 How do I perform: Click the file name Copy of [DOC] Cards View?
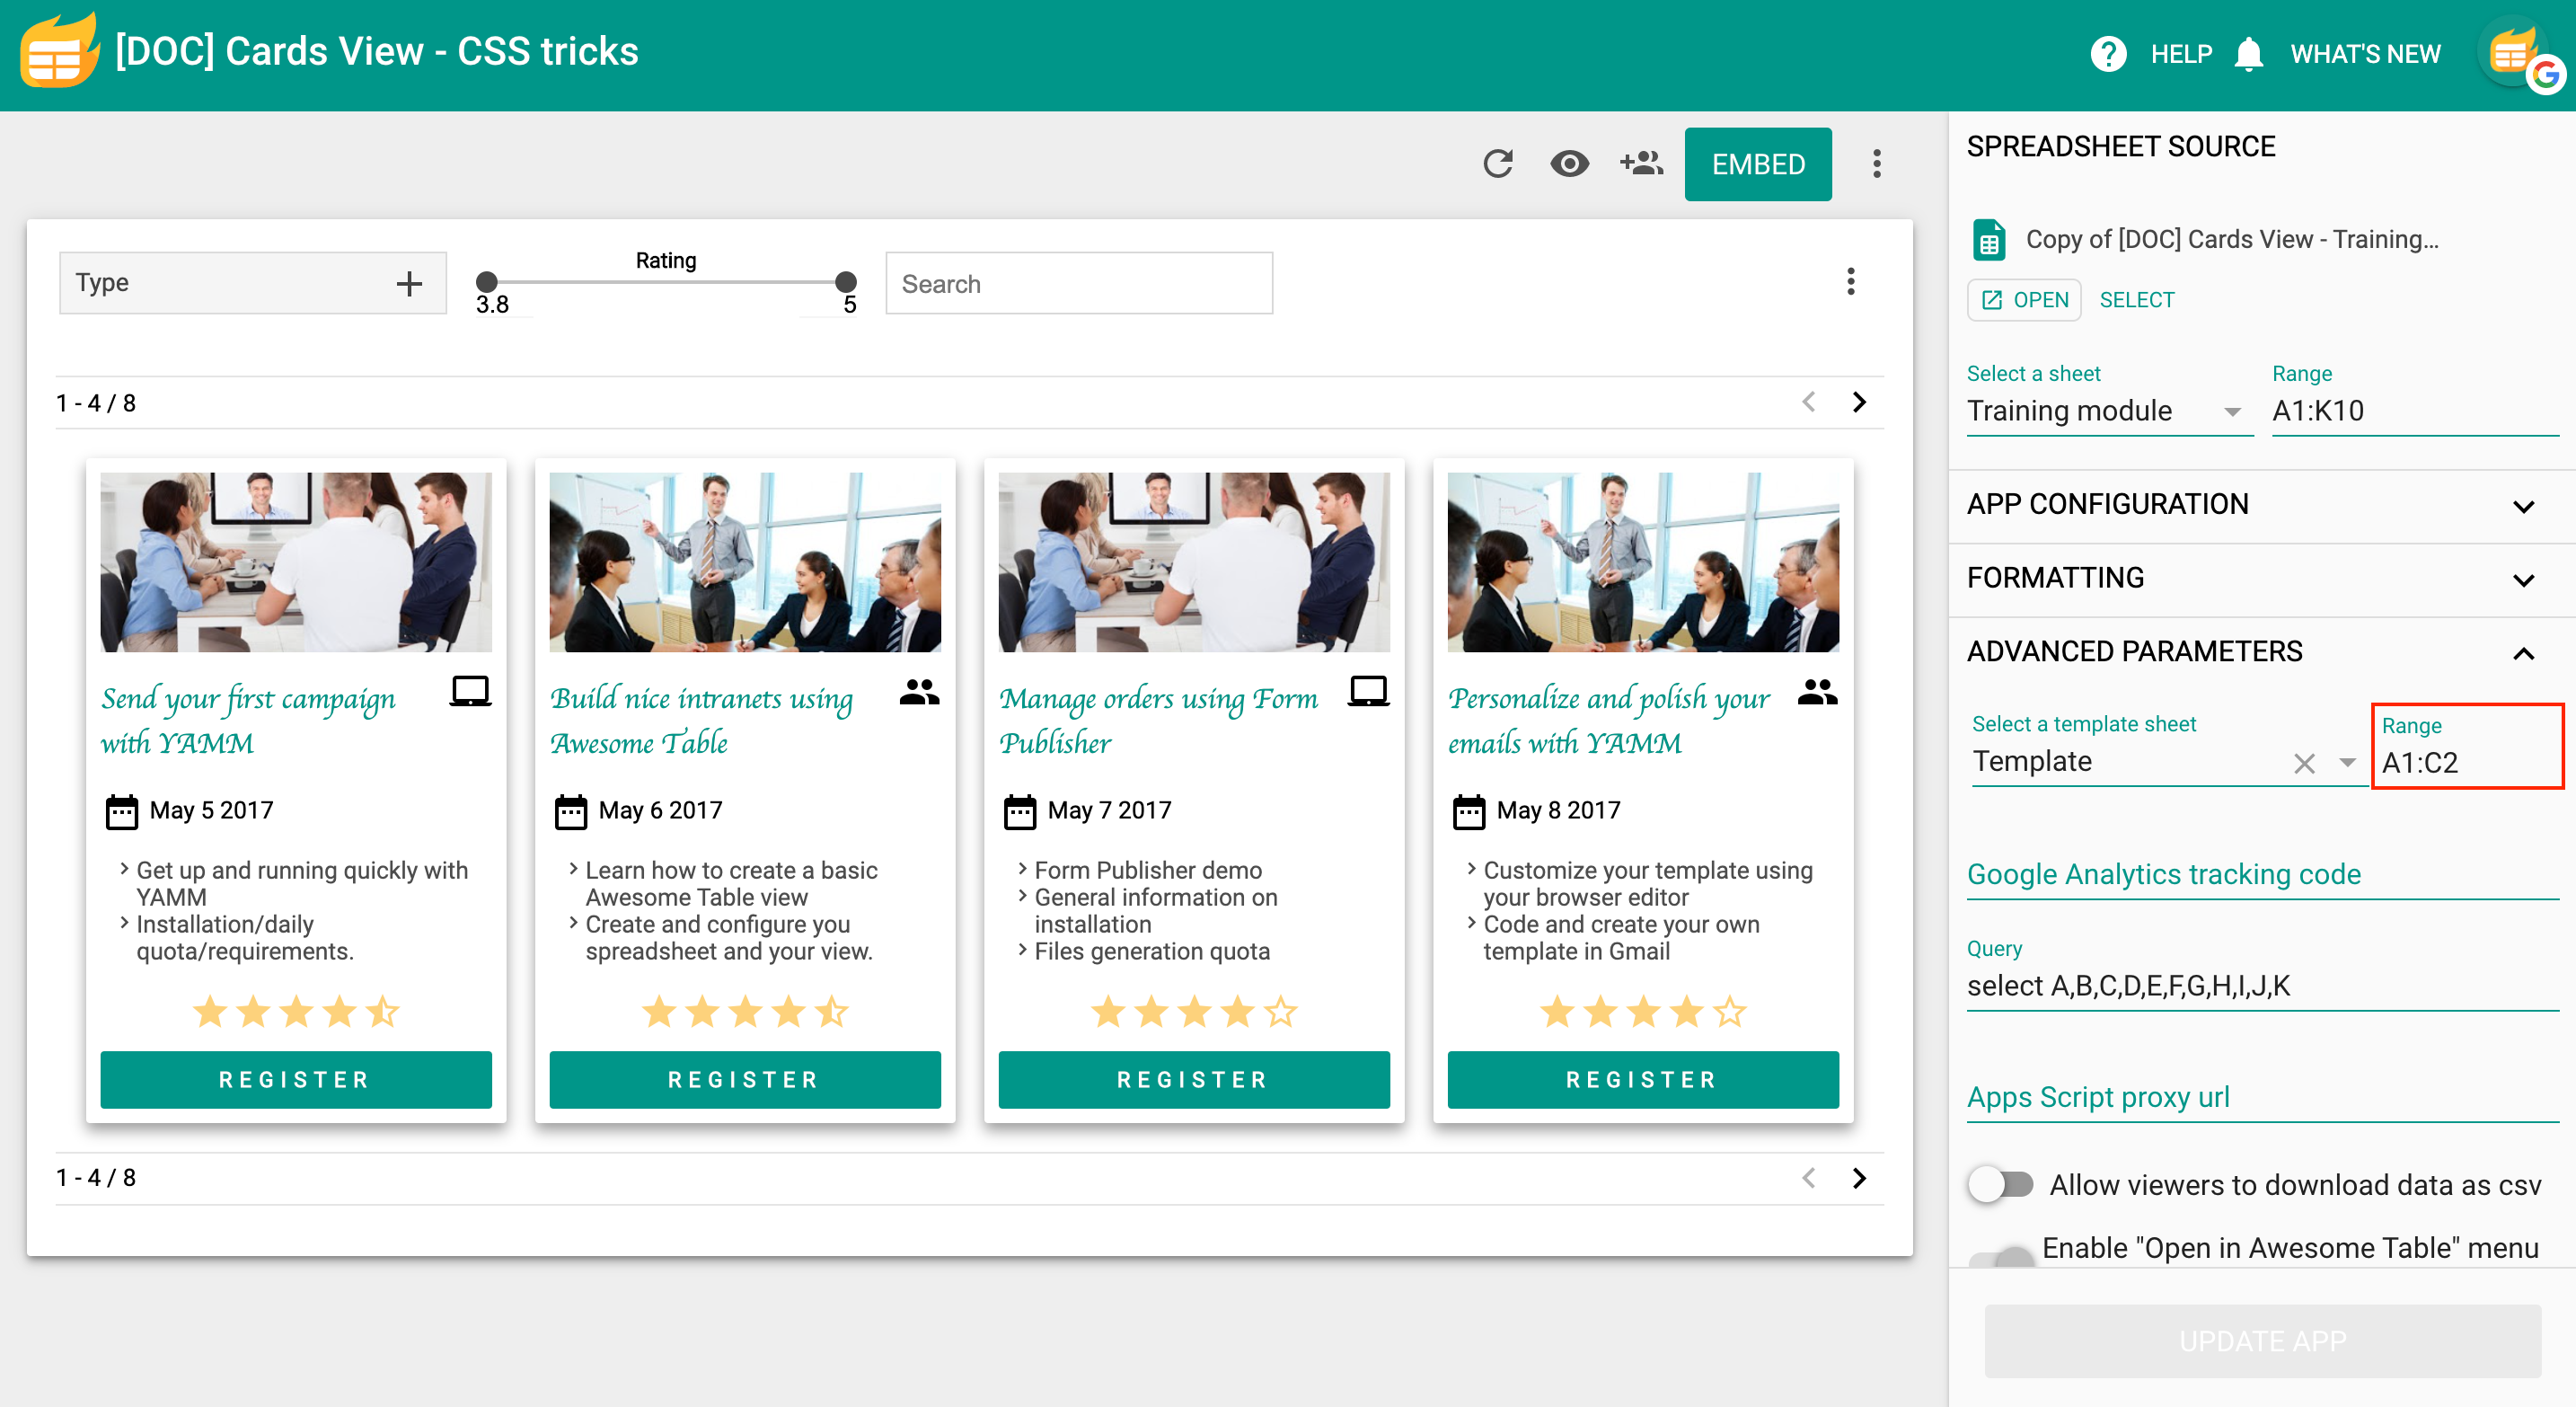[2232, 240]
